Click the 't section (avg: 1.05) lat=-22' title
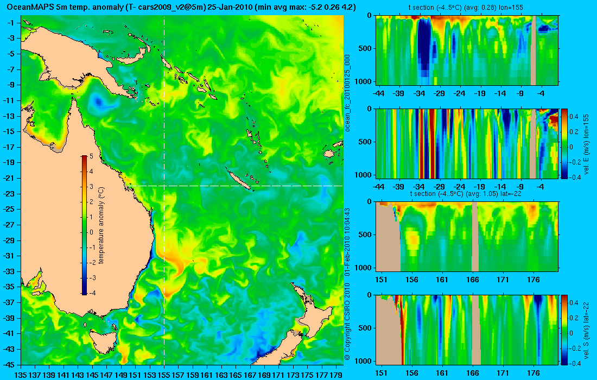597x380 pixels. pos(465,193)
